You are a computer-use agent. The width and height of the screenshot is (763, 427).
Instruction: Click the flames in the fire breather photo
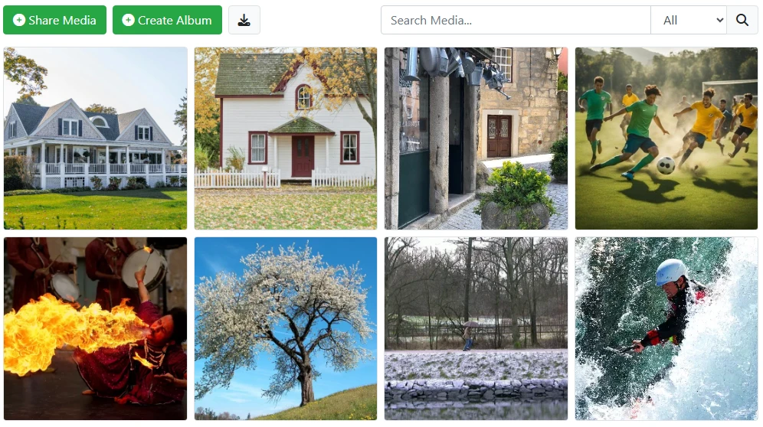(x=64, y=333)
